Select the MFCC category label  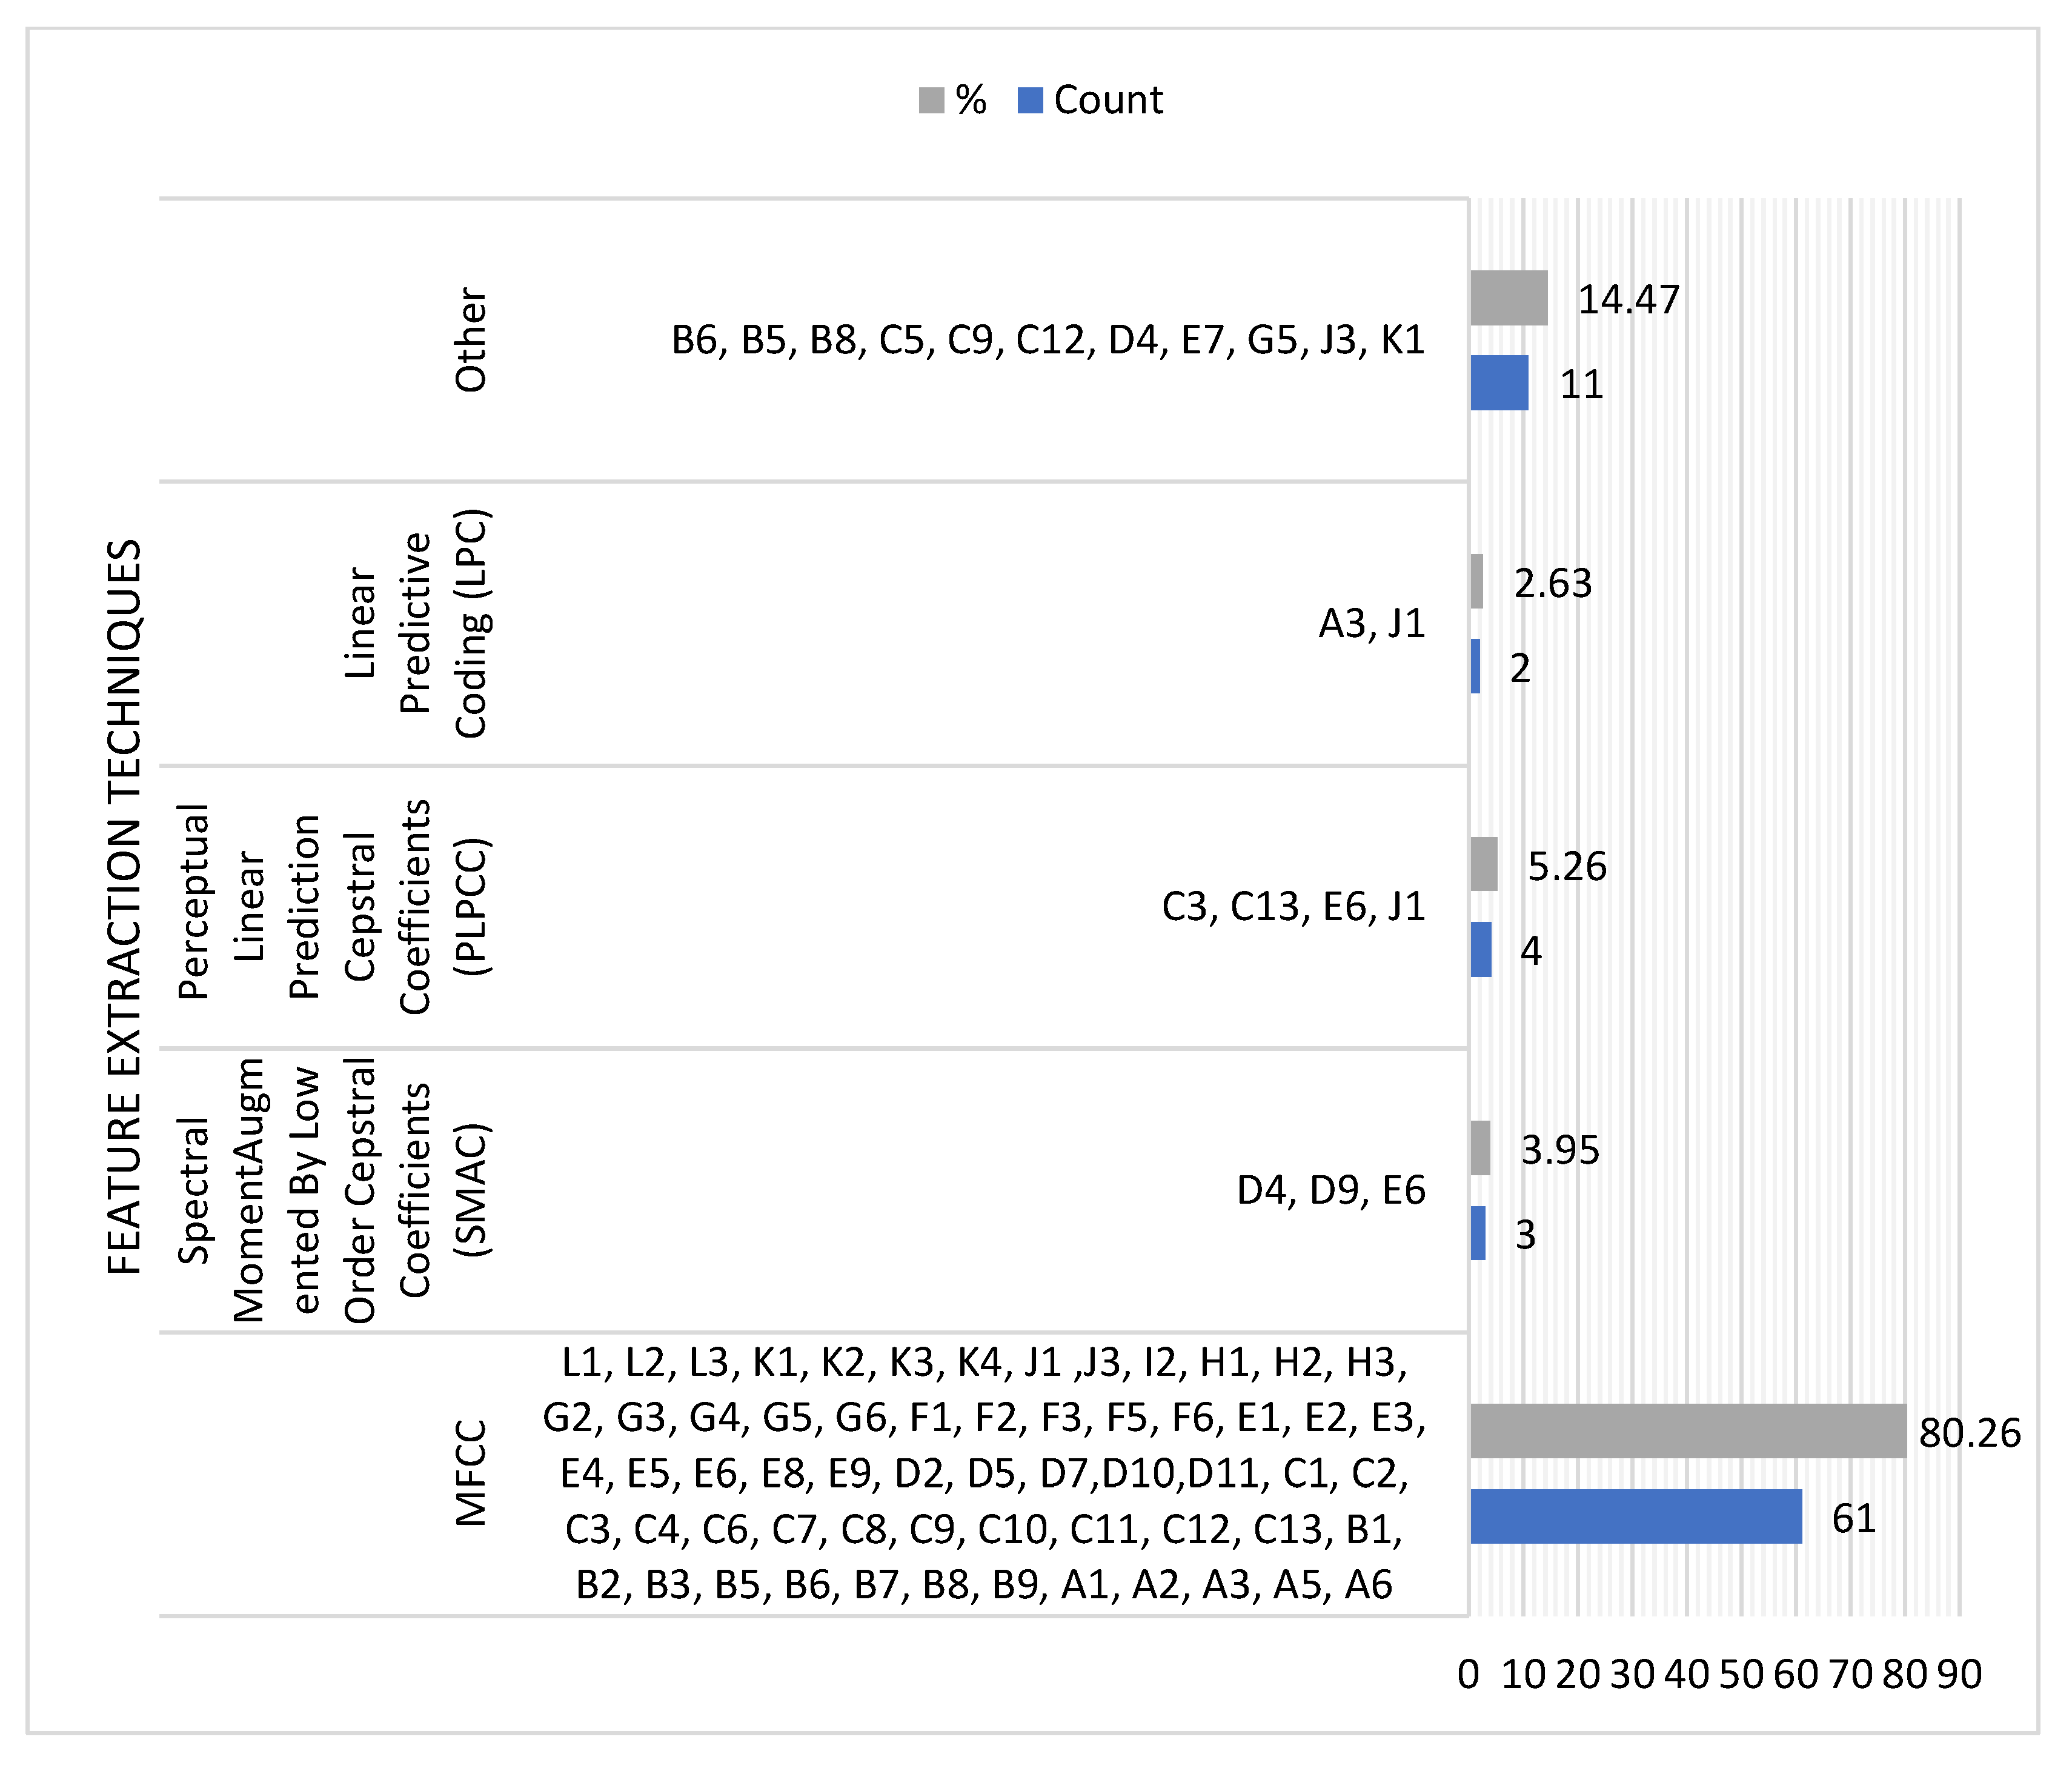[x=471, y=1473]
